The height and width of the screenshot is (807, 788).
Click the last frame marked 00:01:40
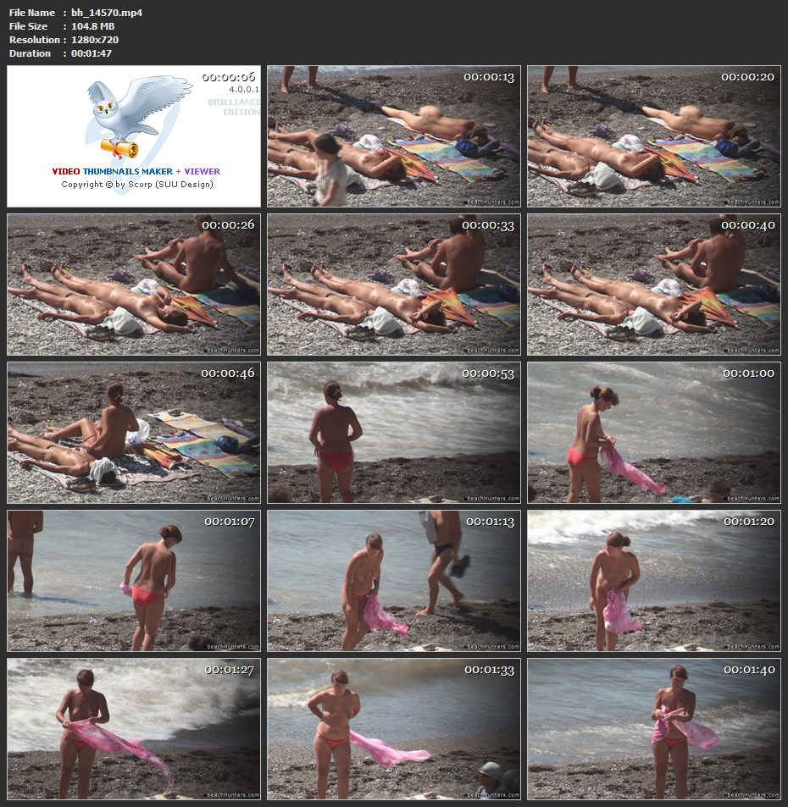pyautogui.click(x=653, y=729)
